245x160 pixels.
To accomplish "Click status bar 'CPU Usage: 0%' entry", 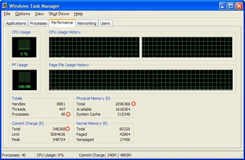I will (50, 155).
